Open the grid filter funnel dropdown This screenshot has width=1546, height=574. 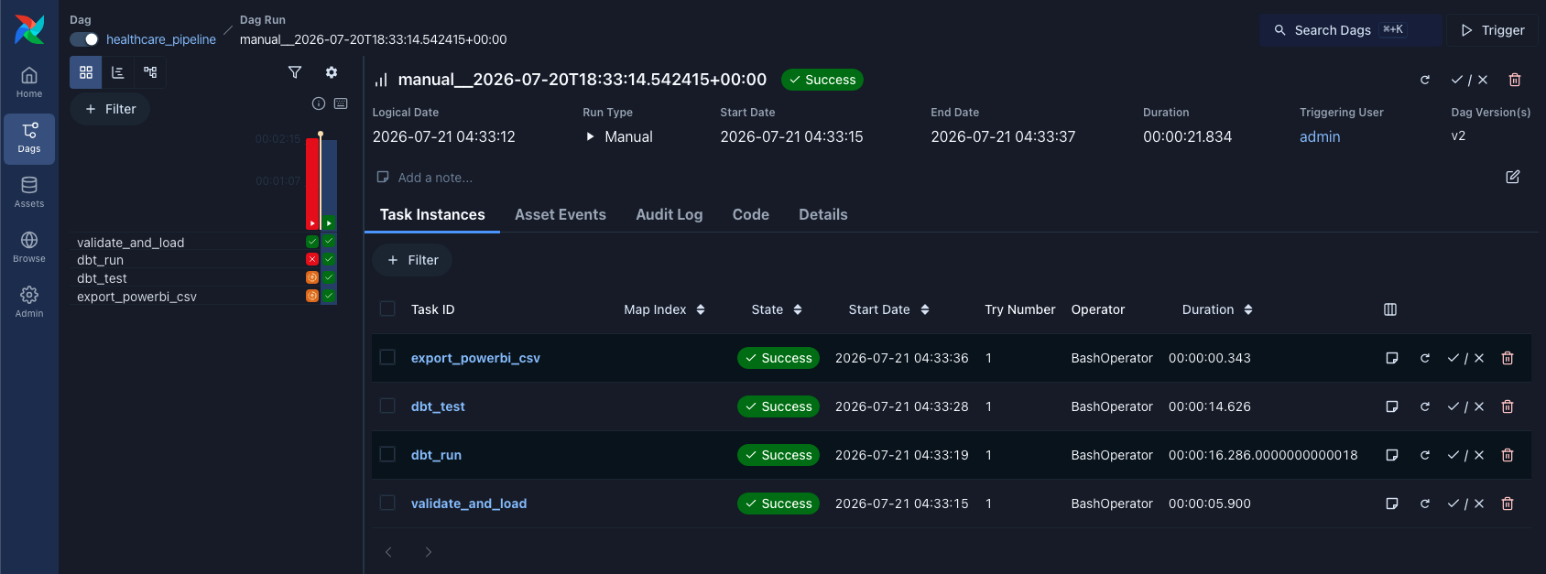click(x=295, y=72)
